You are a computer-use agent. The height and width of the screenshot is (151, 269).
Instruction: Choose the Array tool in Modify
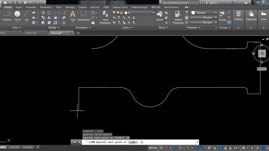coord(55,23)
